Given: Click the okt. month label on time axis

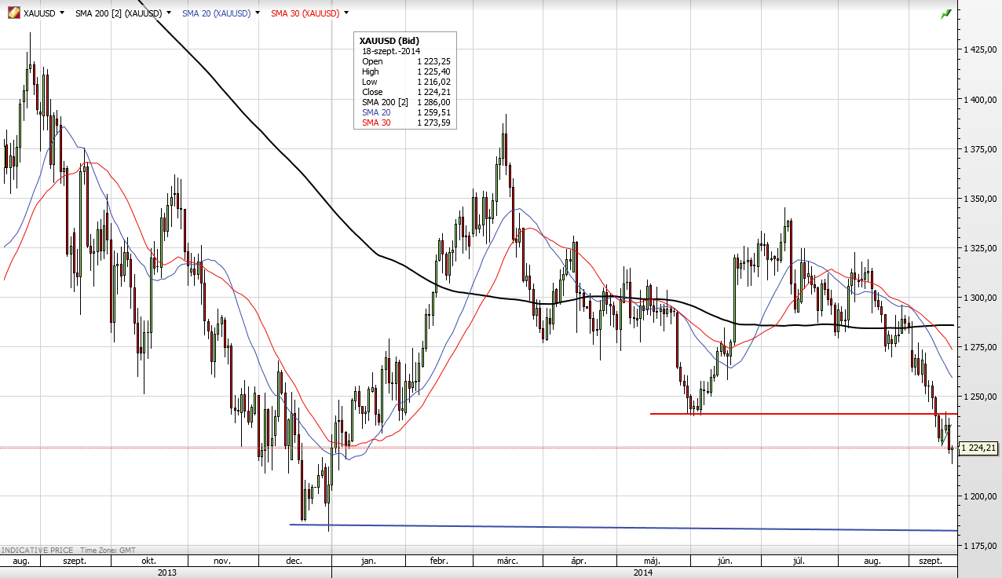Looking at the screenshot, I should [x=148, y=562].
